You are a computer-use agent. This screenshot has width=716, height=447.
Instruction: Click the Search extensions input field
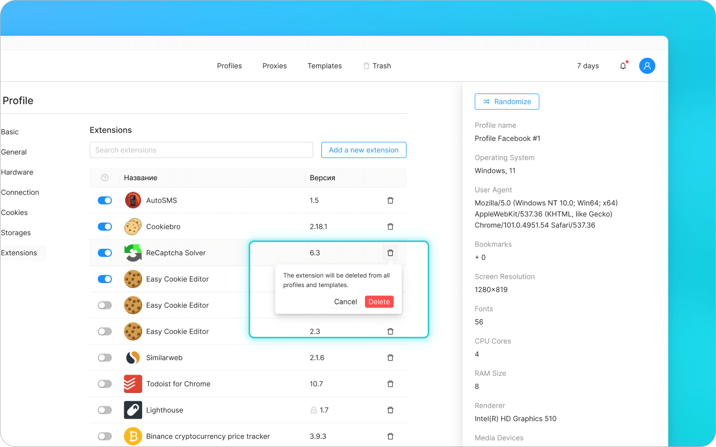[201, 150]
